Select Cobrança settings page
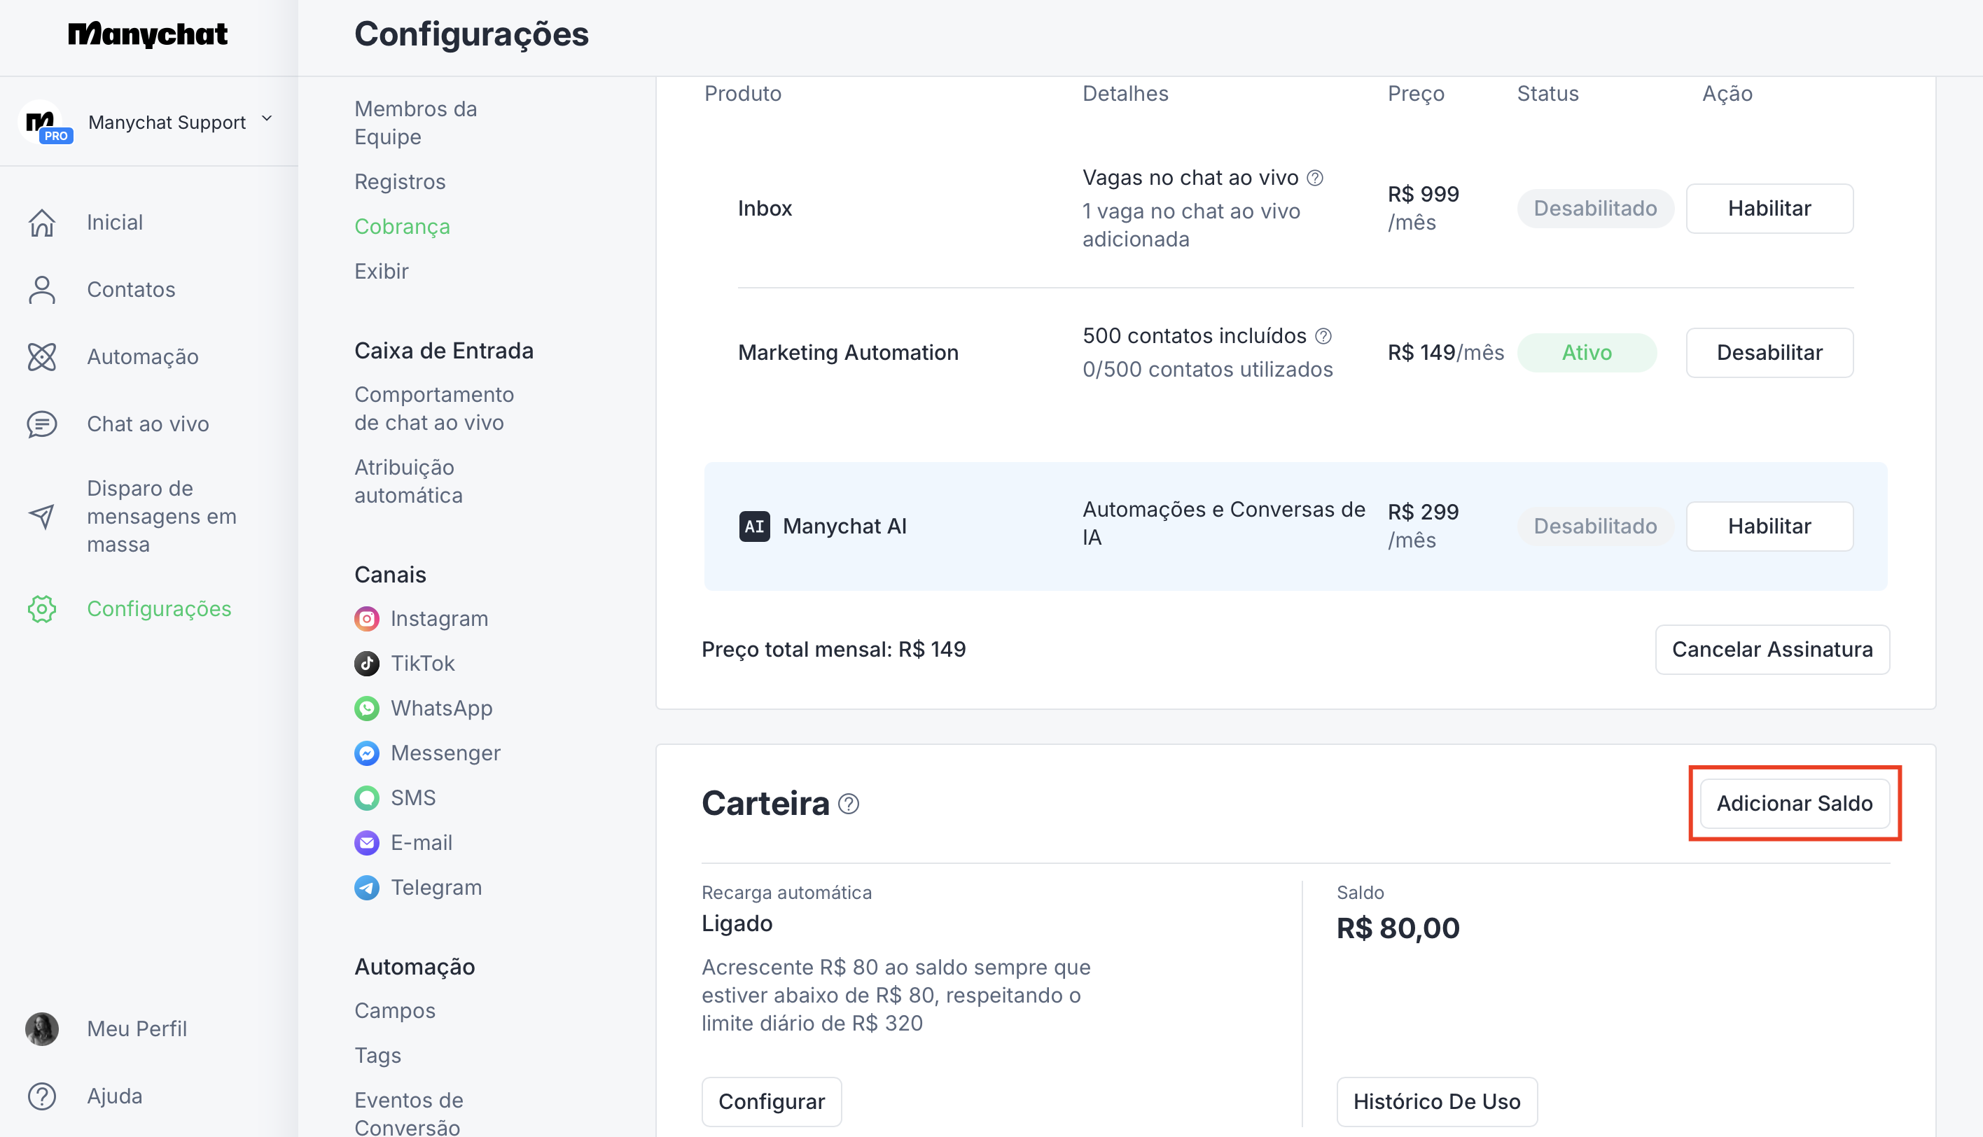This screenshot has height=1137, width=1983. click(402, 226)
